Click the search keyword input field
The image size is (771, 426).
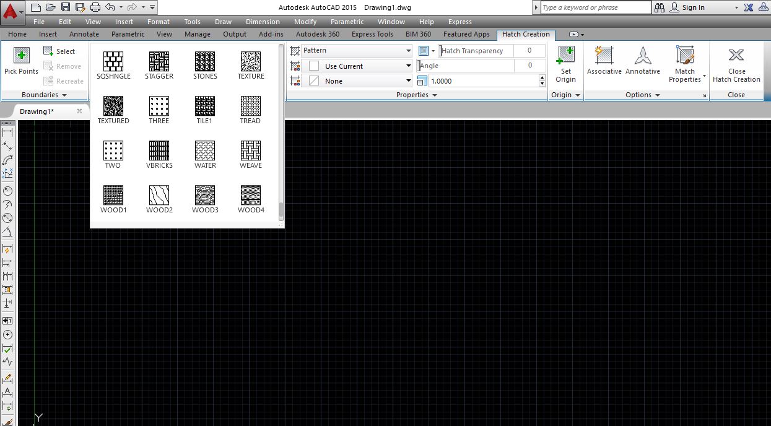click(596, 7)
